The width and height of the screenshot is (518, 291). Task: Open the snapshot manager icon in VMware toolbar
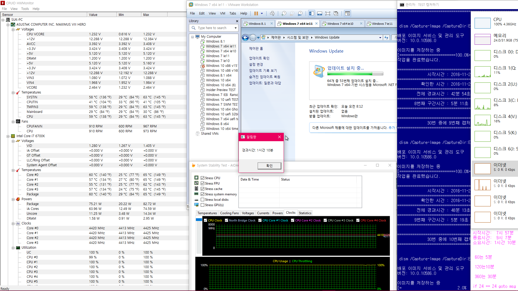click(300, 13)
